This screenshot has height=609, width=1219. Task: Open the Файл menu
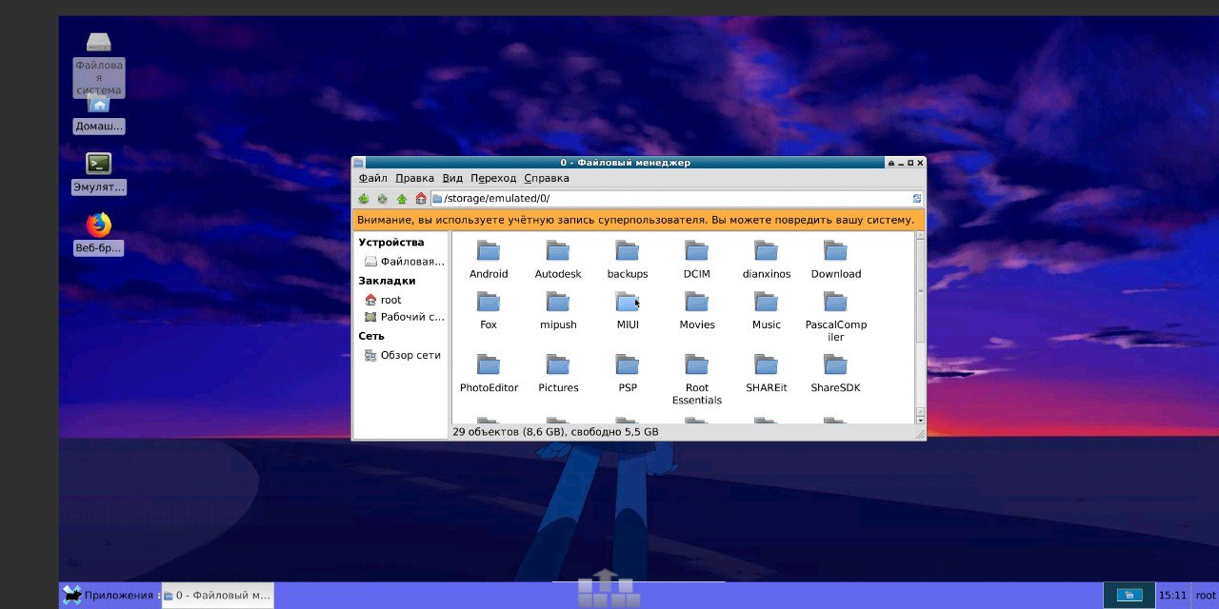click(x=372, y=178)
